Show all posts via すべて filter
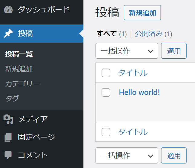The image size is (195, 168). [107, 34]
